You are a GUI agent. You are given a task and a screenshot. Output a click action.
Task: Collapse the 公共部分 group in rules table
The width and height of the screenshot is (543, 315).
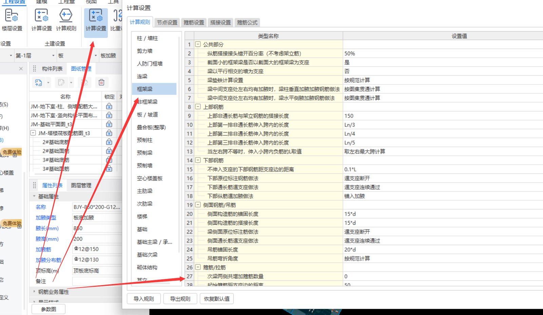[x=198, y=44]
